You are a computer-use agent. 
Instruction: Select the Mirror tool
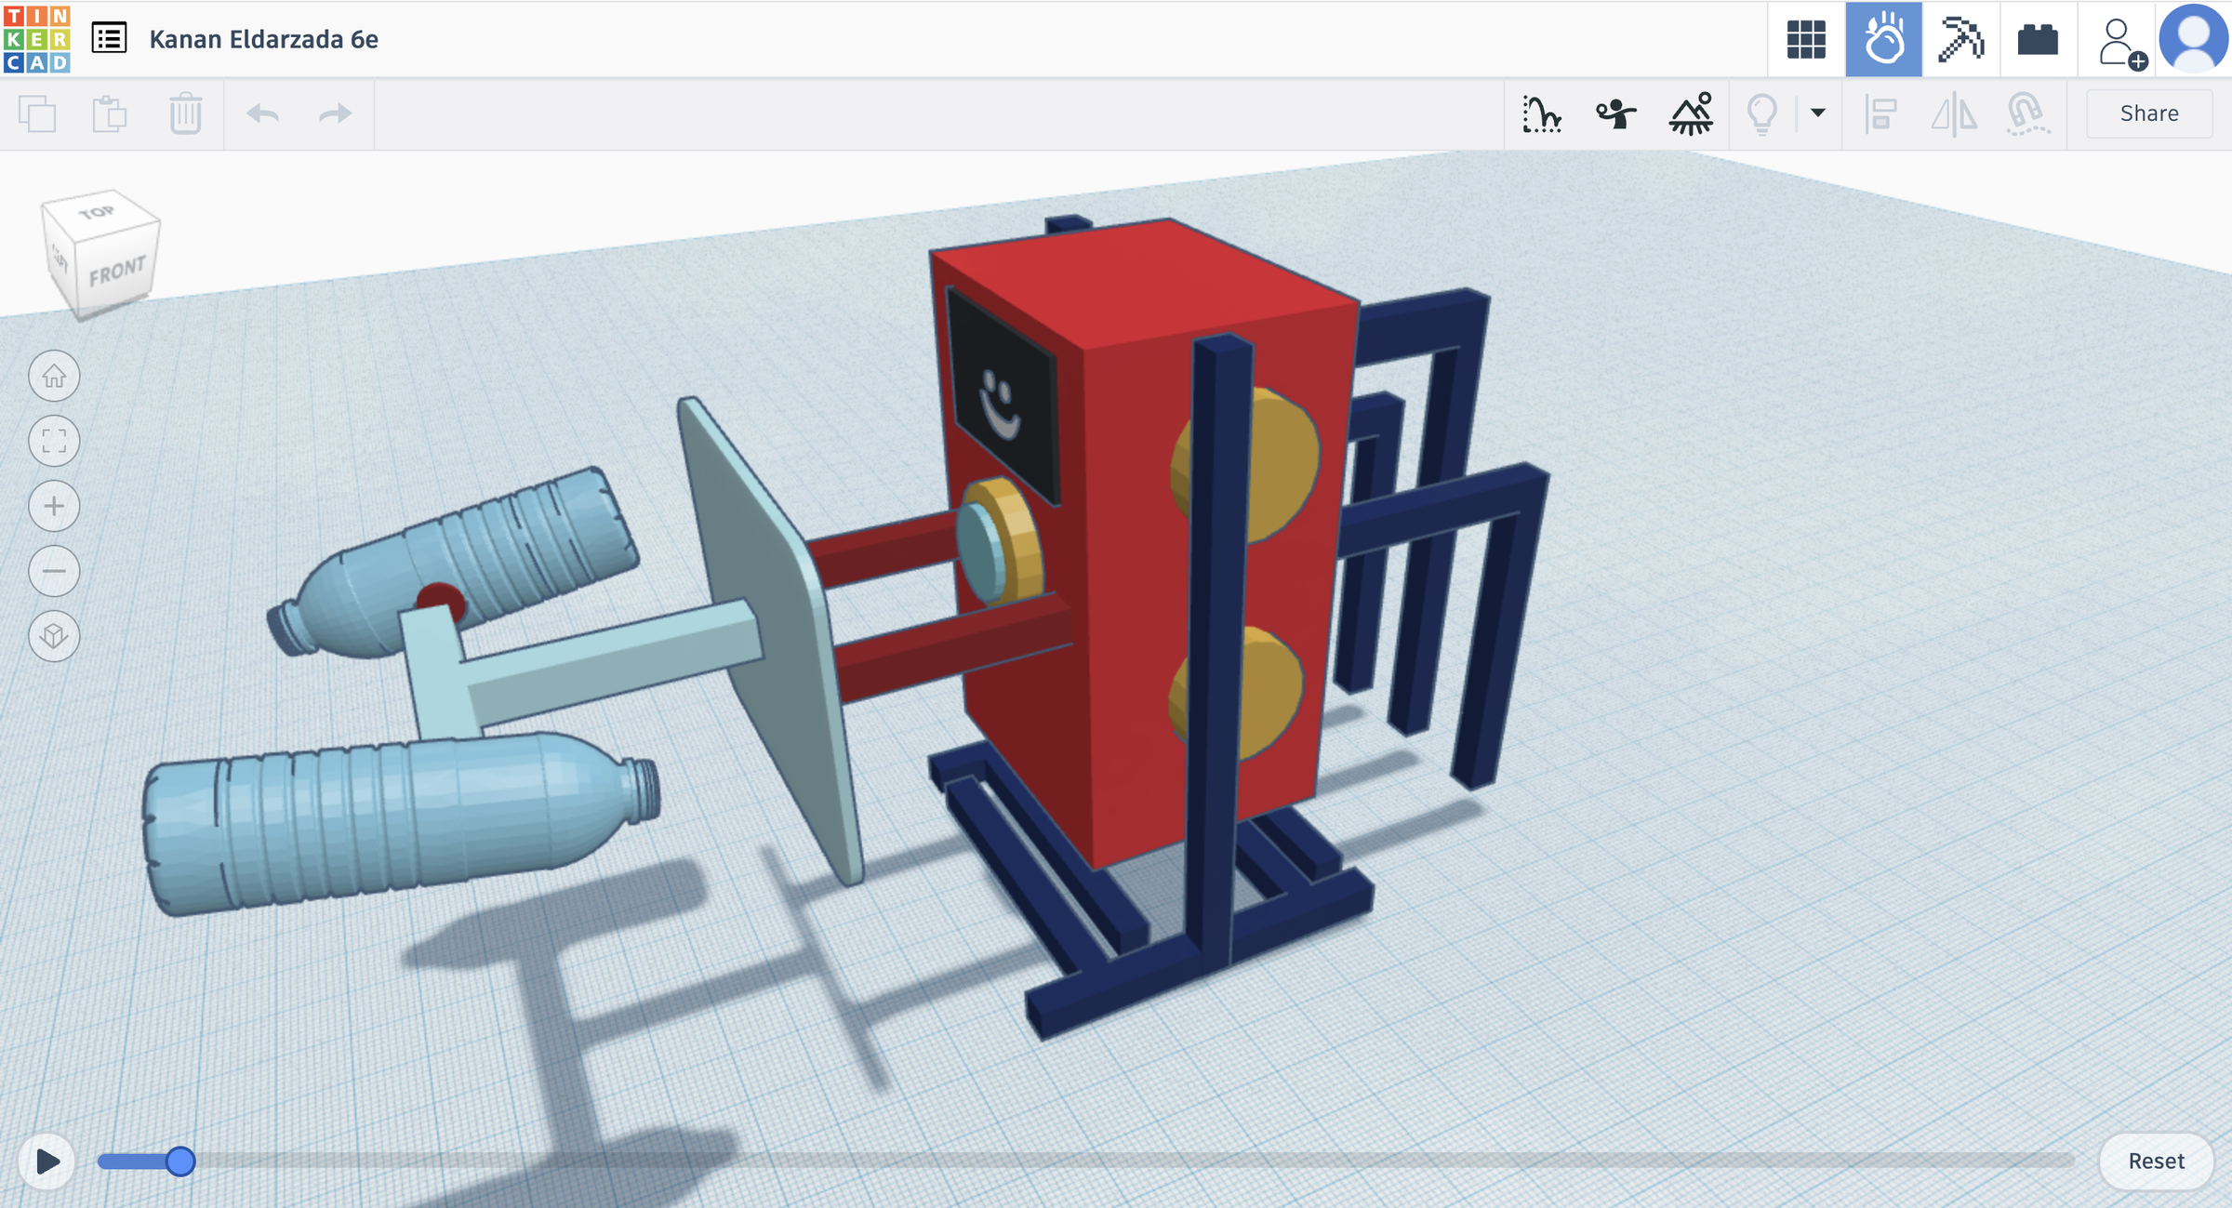tap(1958, 113)
